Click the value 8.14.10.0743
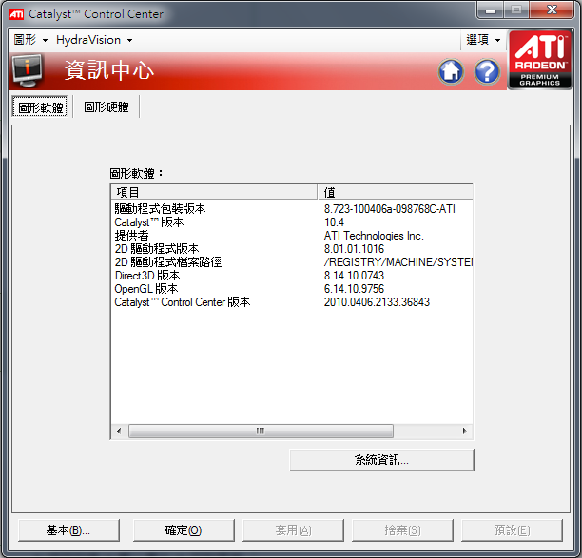This screenshot has width=582, height=558. tap(354, 276)
